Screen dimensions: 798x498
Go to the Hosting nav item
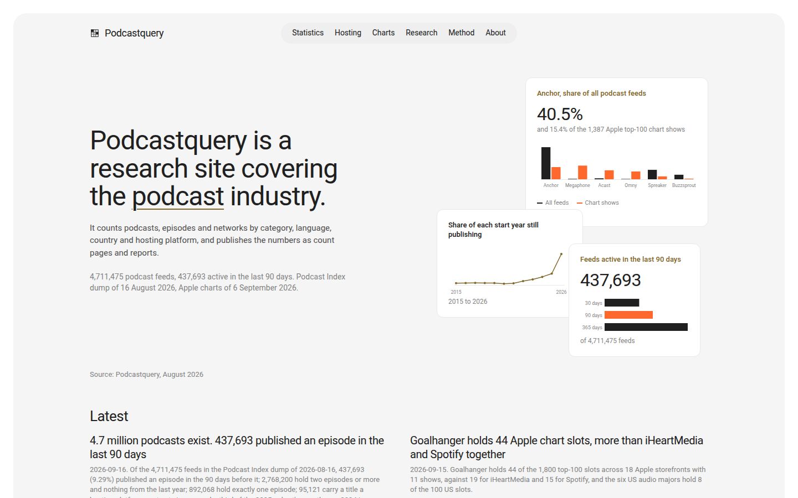[348, 33]
